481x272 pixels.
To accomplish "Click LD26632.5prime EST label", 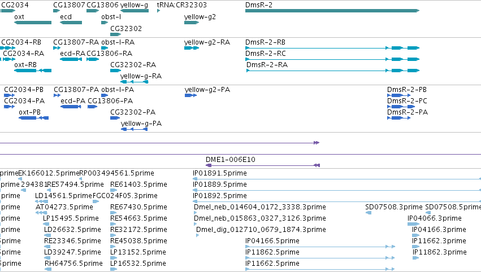I will [72, 230].
